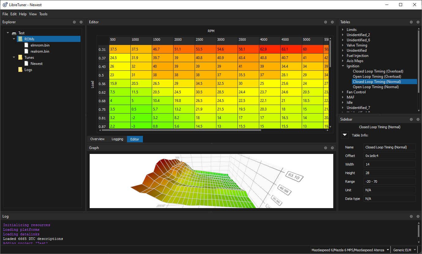Select Closed Loop Timing (Overload) table
422x254 pixels.
click(378, 71)
